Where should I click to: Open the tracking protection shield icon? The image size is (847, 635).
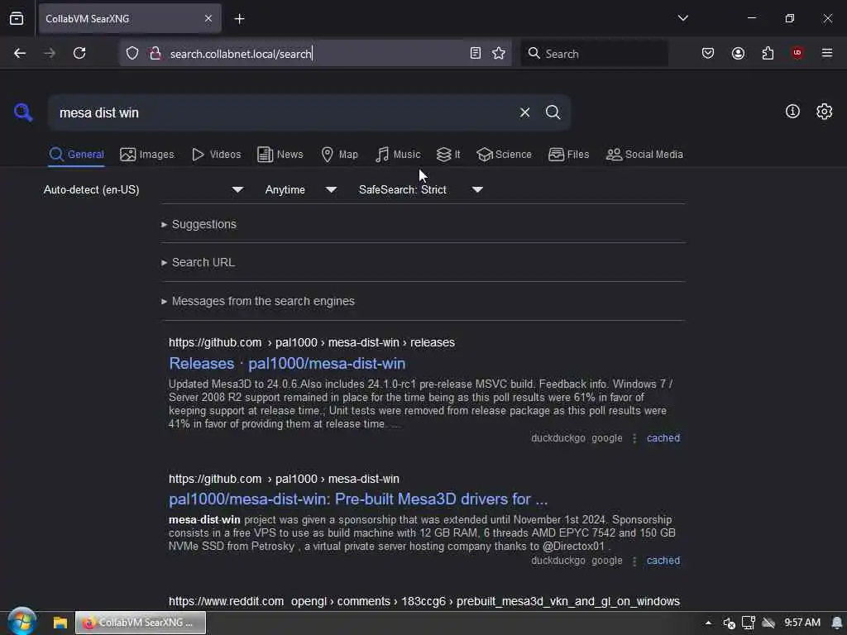click(132, 53)
